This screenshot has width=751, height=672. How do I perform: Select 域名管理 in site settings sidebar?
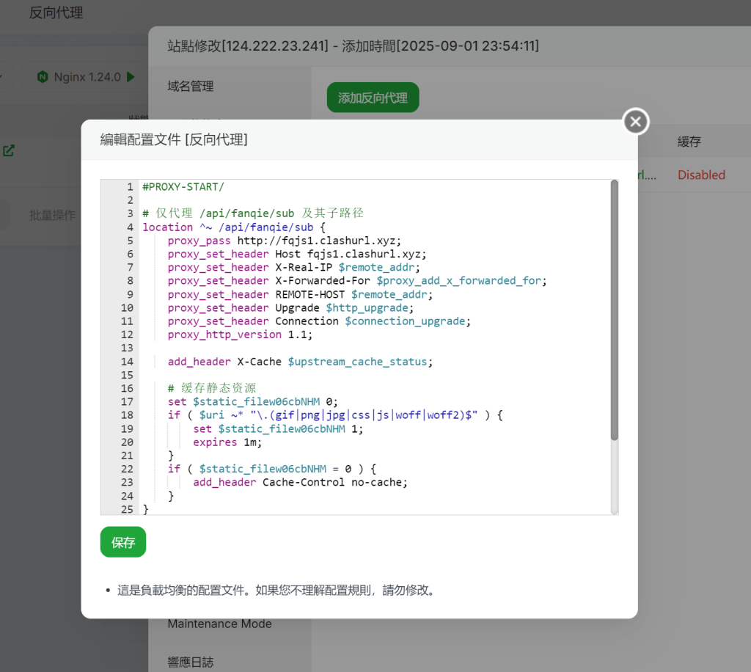(x=190, y=87)
